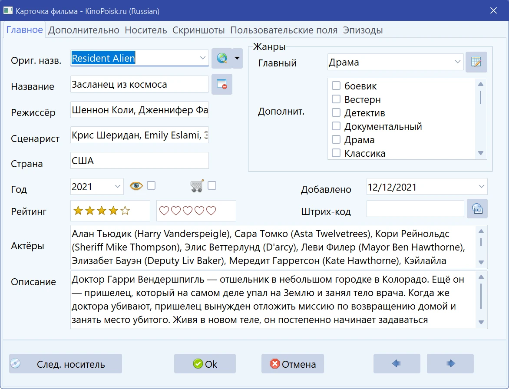Search movie info online via globe icon
The image size is (509, 389).
point(222,59)
